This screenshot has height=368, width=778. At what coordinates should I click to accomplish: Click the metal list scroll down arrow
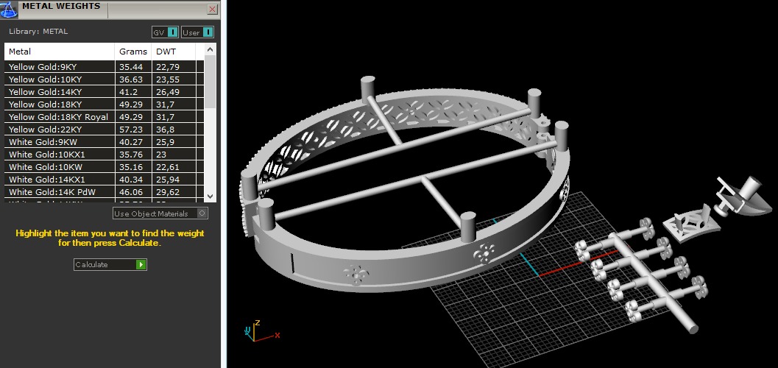211,197
